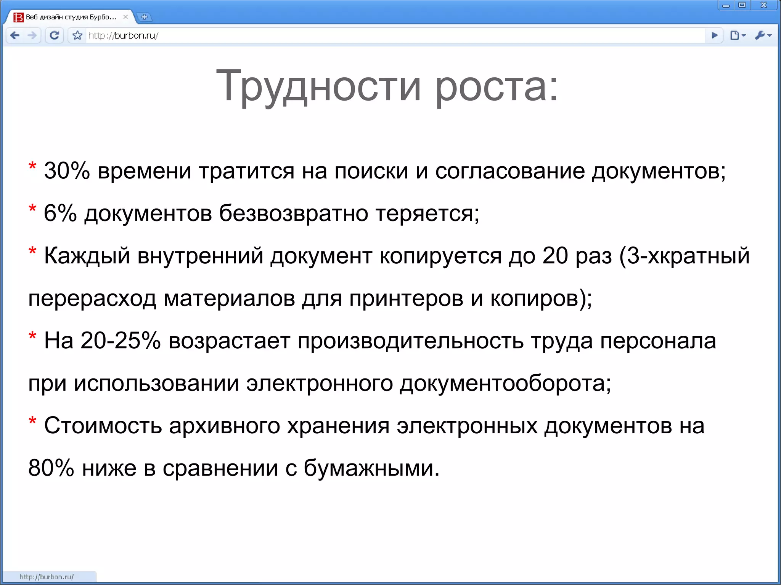Reload the page with the refresh icon
Image resolution: width=781 pixels, height=585 pixels.
pyautogui.click(x=55, y=35)
